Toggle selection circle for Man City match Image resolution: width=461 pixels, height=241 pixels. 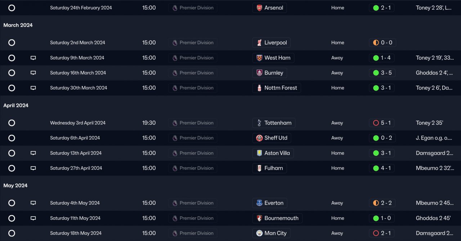[12, 233]
